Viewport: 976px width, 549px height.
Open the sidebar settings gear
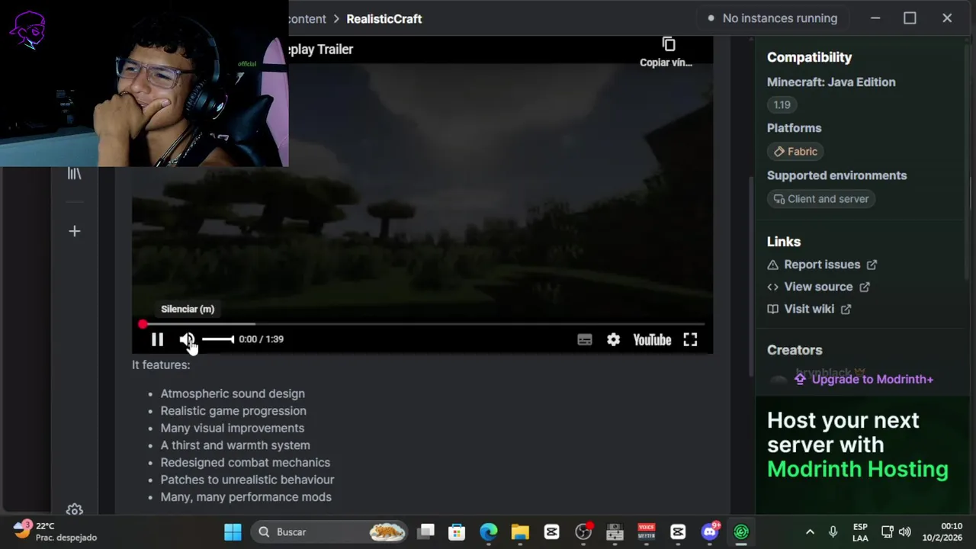74,509
